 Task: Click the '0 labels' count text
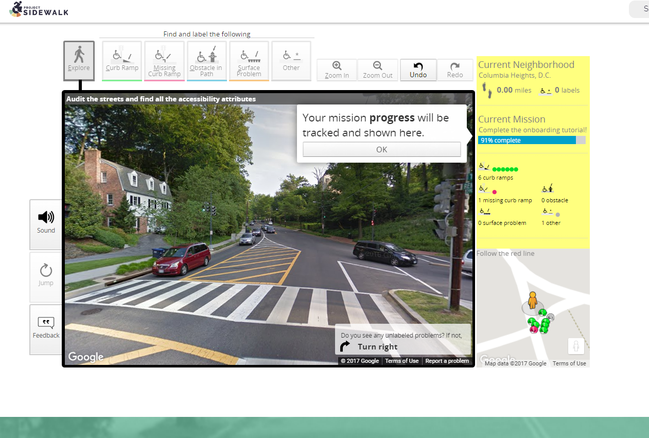(567, 90)
